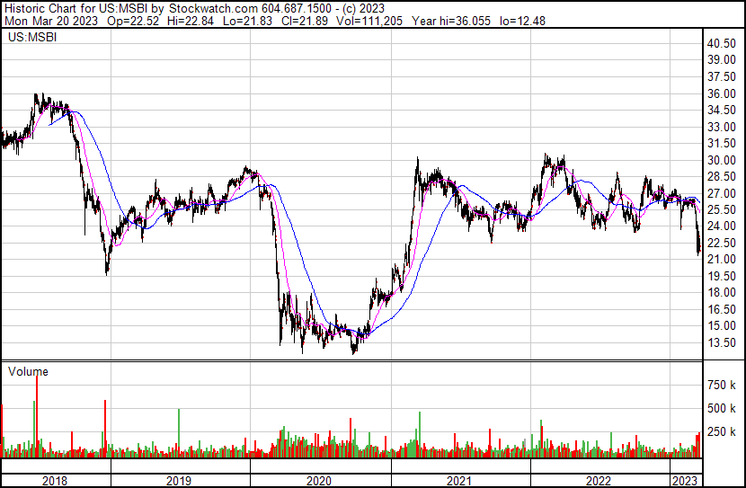Select the 2021 year marker on time axis

click(x=459, y=481)
